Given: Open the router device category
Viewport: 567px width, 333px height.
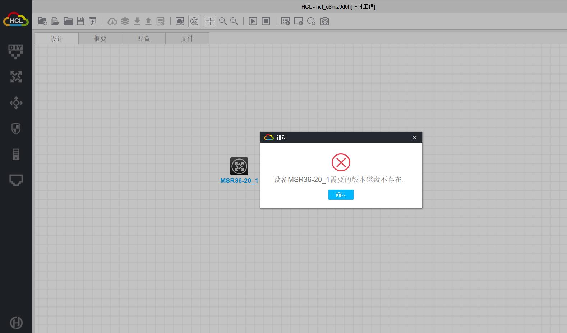Looking at the screenshot, I should [16, 77].
